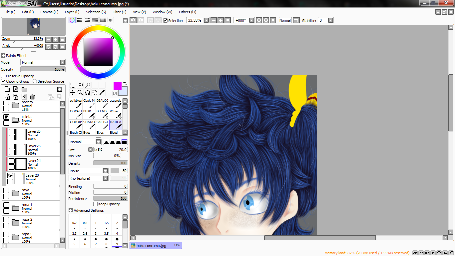The width and height of the screenshot is (455, 256).
Task: Show the color mixer panel
Action: click(x=95, y=20)
